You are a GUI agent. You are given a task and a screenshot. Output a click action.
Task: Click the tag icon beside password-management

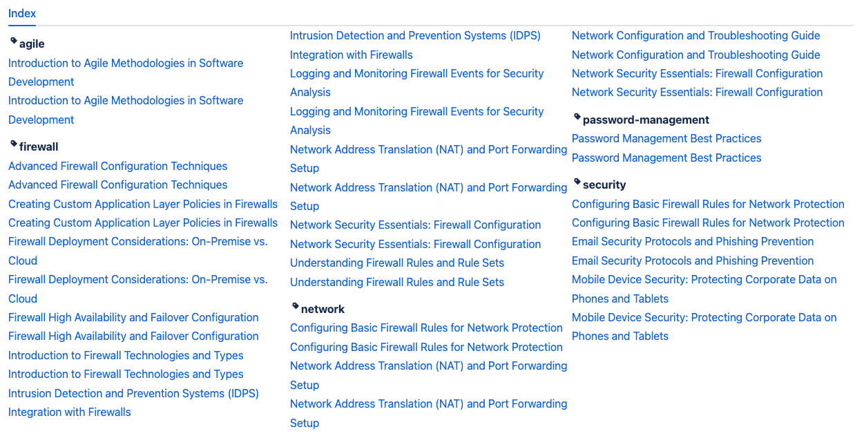click(577, 117)
